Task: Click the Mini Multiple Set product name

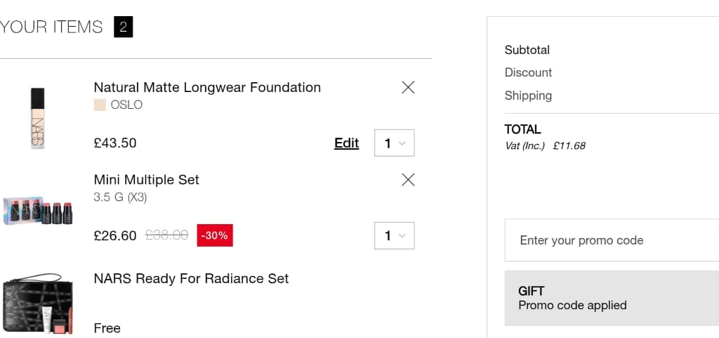Action: coord(147,179)
